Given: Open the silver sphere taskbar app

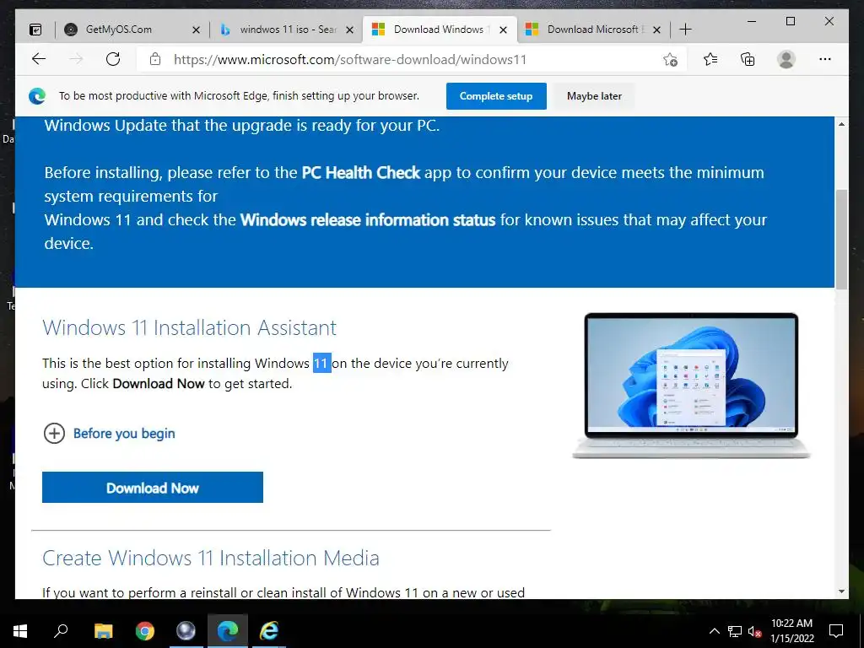Looking at the screenshot, I should [x=186, y=630].
